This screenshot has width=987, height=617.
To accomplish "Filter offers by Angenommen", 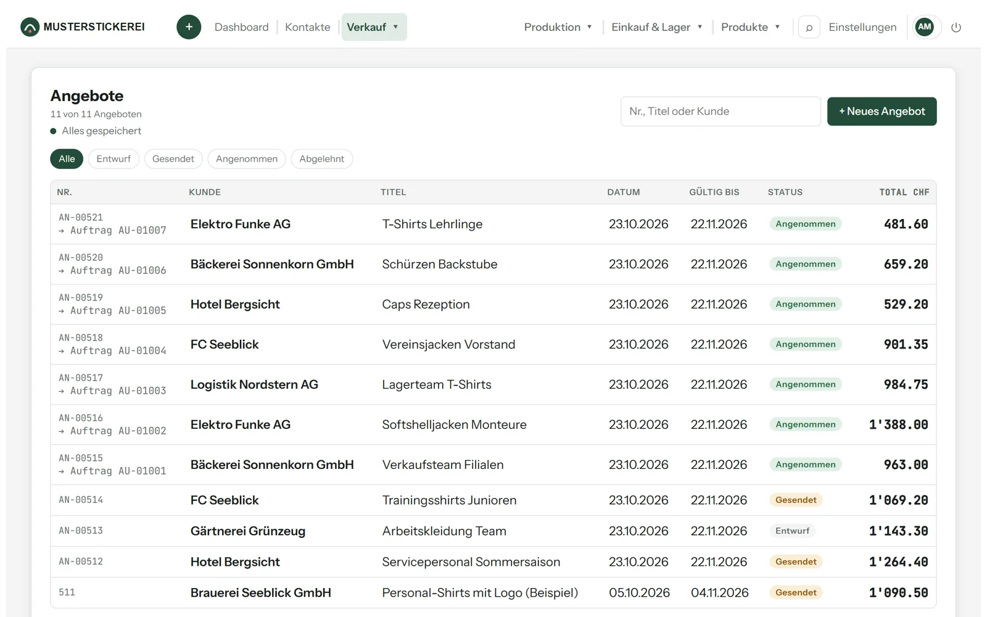I will click(x=247, y=159).
